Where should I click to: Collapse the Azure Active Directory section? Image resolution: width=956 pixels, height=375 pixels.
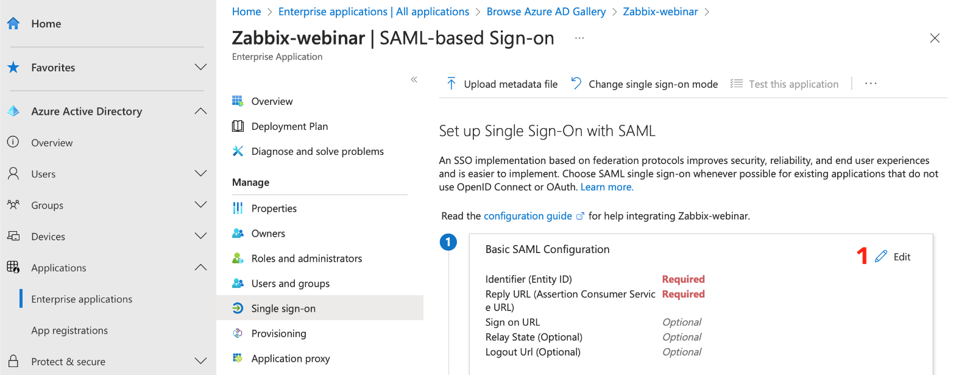click(201, 111)
